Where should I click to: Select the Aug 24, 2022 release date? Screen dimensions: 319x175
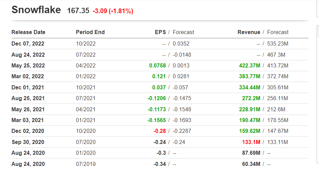coord(28,55)
